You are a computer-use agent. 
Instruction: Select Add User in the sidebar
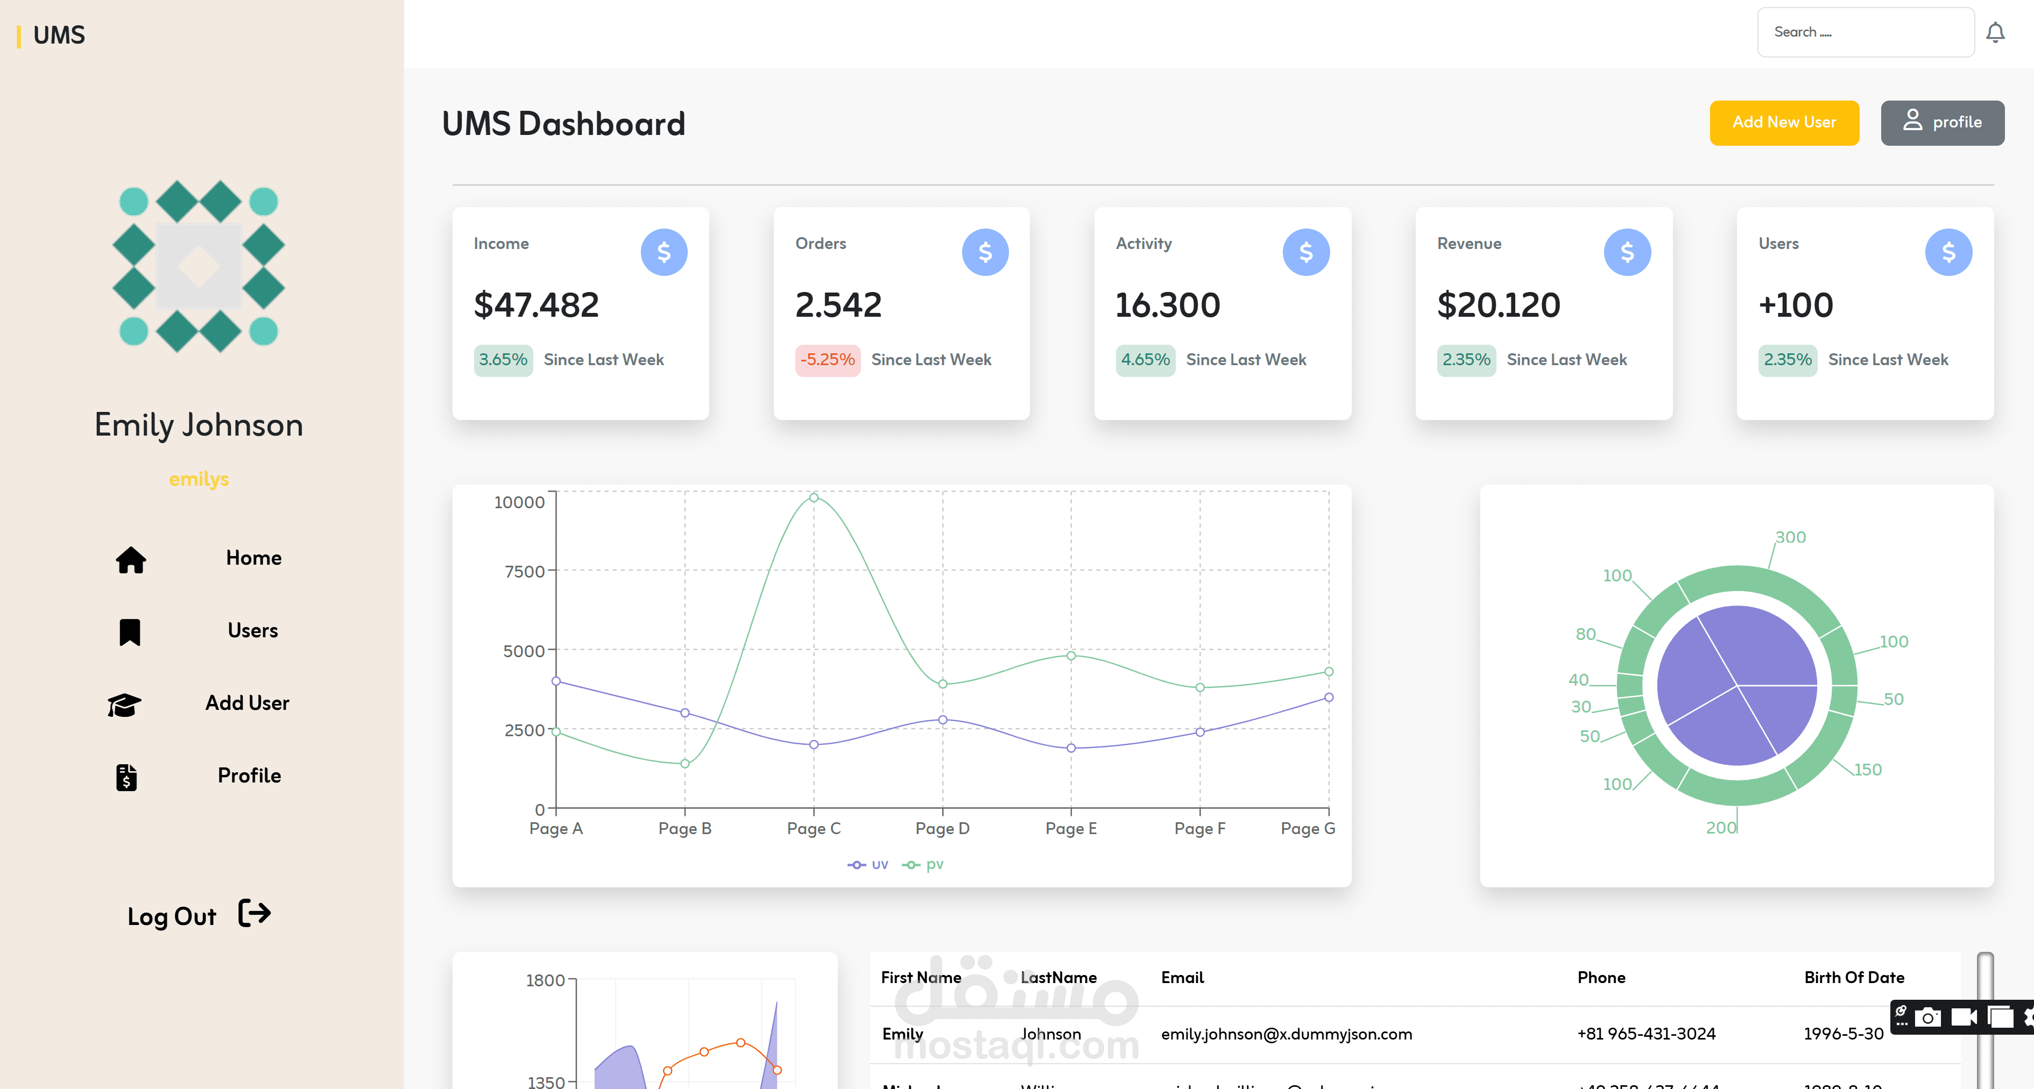click(247, 703)
